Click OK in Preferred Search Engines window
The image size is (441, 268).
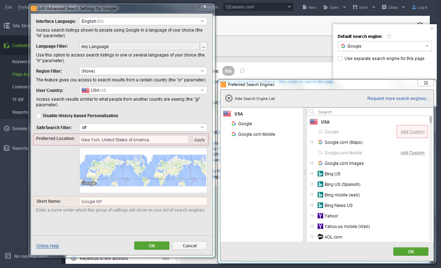pyautogui.click(x=411, y=252)
